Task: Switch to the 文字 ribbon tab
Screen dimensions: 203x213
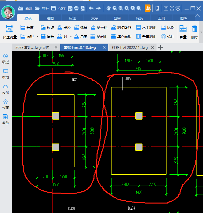Action: [94, 18]
